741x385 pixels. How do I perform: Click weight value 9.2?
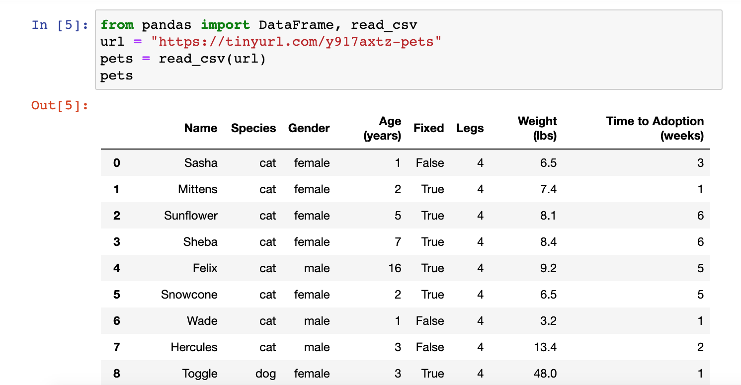[548, 268]
